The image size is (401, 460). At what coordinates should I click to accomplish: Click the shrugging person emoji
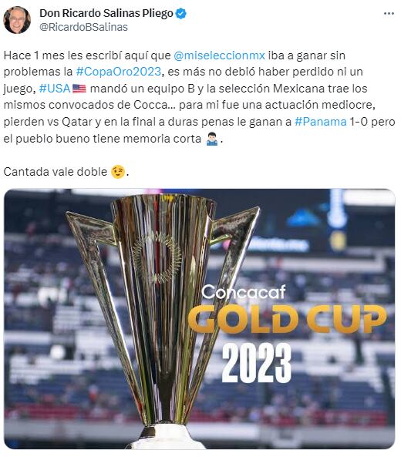click(x=212, y=139)
